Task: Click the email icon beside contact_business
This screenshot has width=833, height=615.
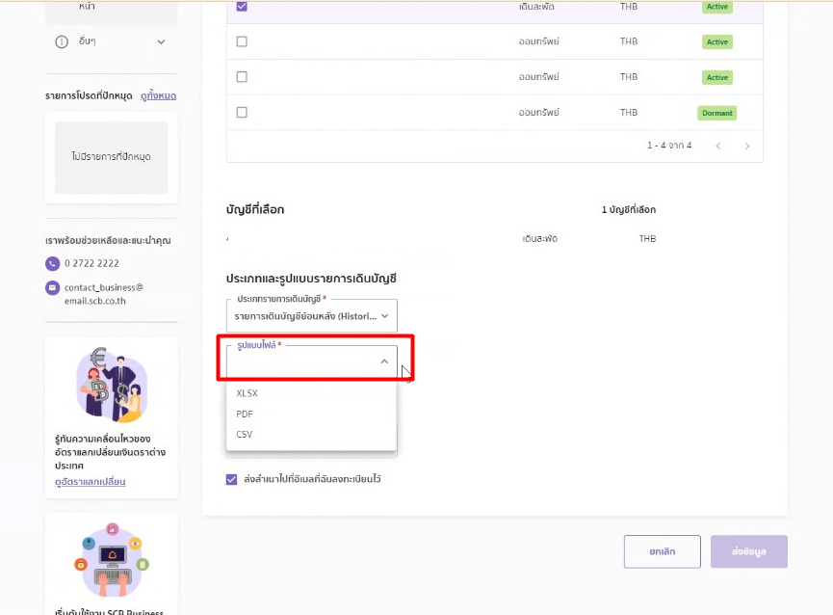Action: (x=52, y=287)
